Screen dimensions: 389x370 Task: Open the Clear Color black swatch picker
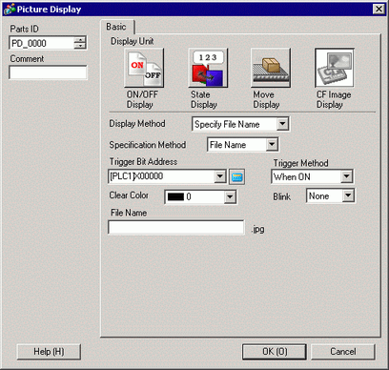click(x=200, y=197)
